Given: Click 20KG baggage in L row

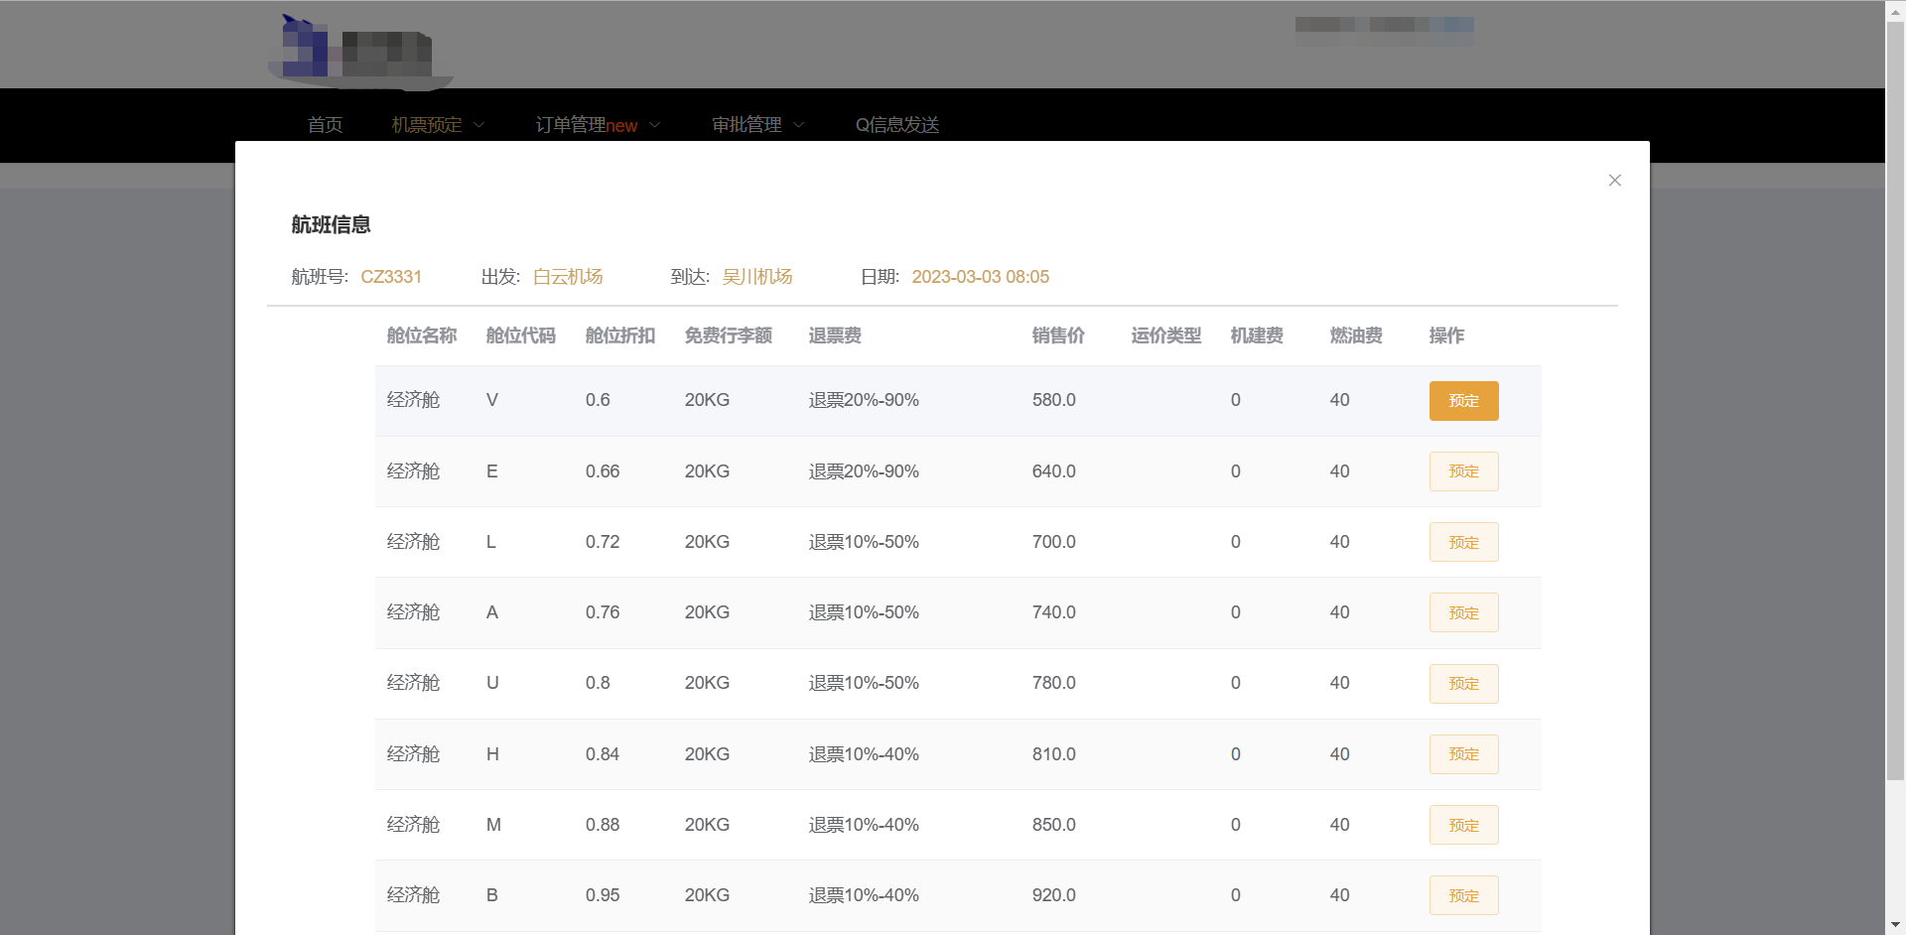Looking at the screenshot, I should pos(707,542).
